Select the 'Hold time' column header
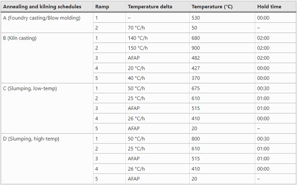 (275, 7)
